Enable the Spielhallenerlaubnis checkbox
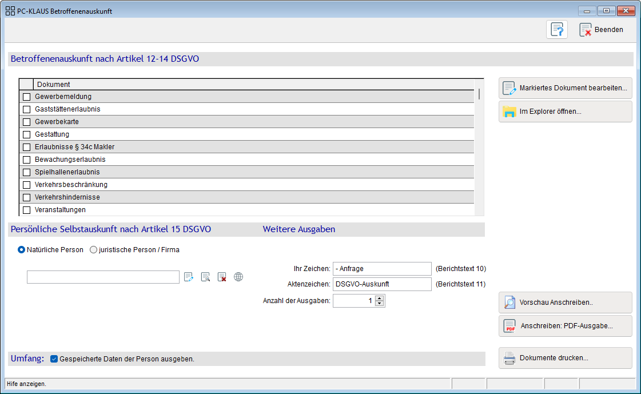 tap(26, 172)
